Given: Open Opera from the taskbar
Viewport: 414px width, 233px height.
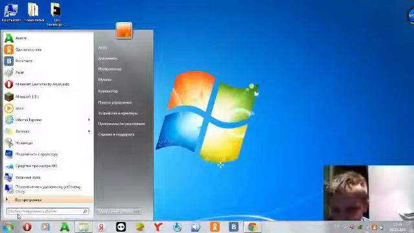Looking at the screenshot, I should 27,227.
